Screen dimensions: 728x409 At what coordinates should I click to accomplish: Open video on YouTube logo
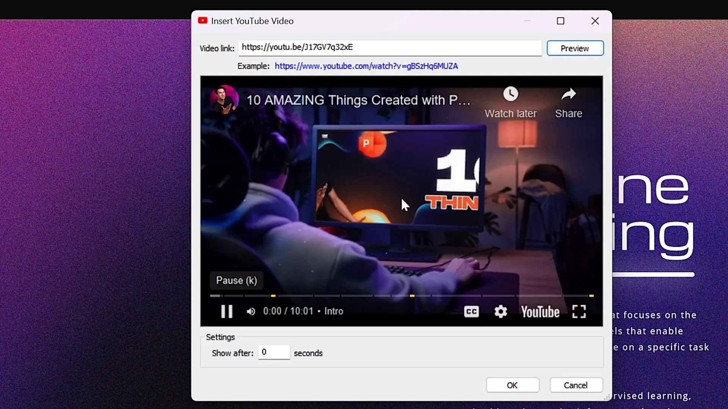[x=540, y=312]
